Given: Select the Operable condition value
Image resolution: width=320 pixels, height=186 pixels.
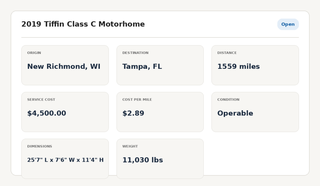Looking at the screenshot, I should tap(235, 113).
